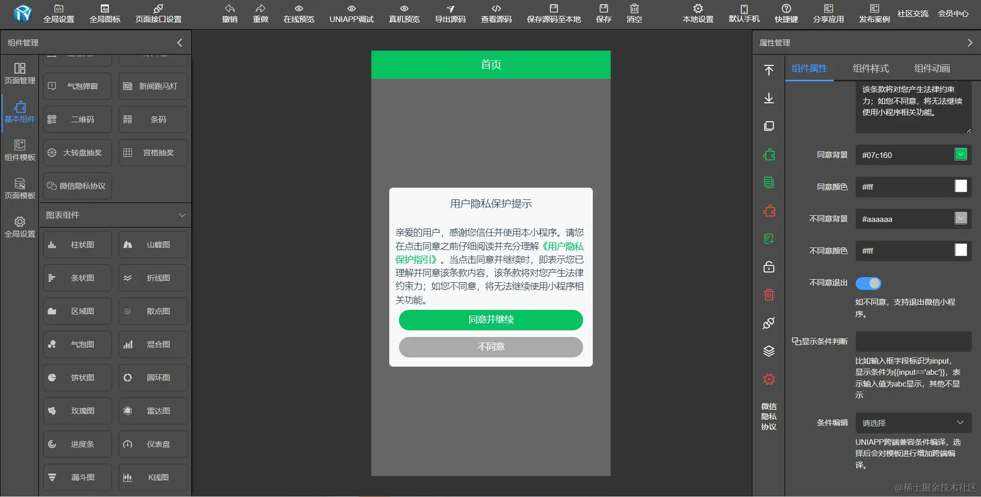Toggle the 不同意退出 switch
Image resolution: width=981 pixels, height=497 pixels.
tap(868, 283)
